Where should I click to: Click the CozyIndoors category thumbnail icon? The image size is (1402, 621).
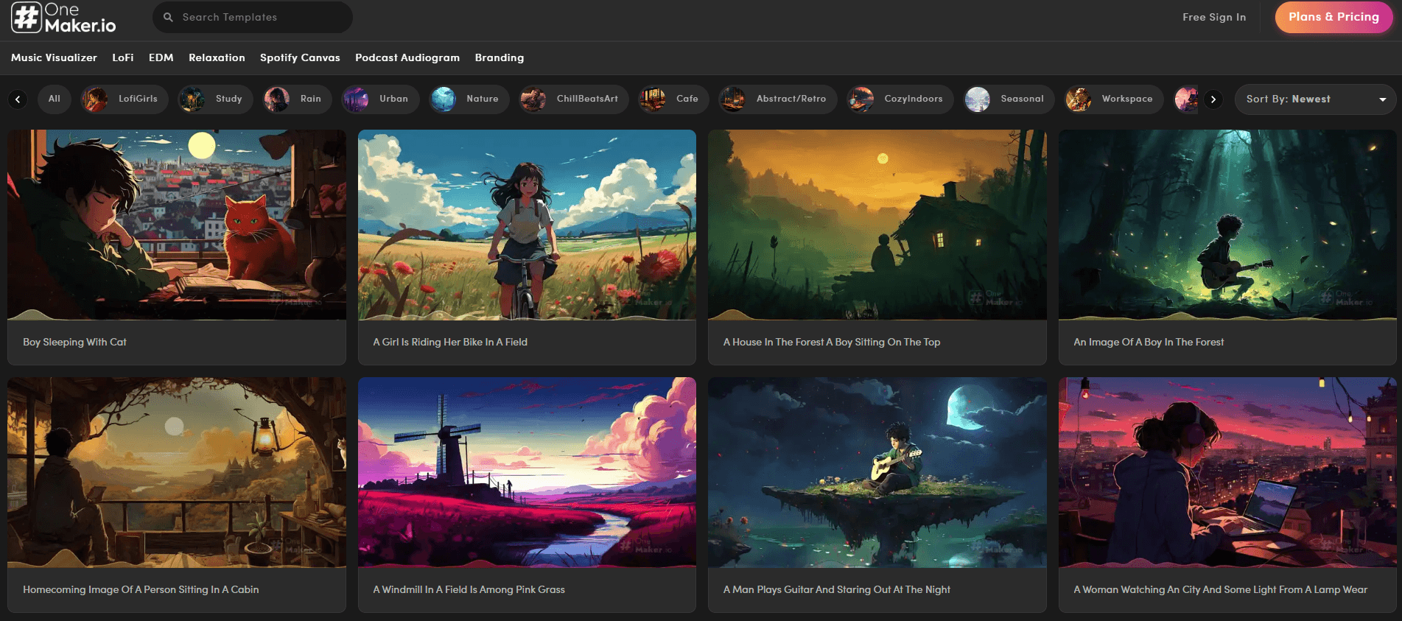[x=861, y=99]
